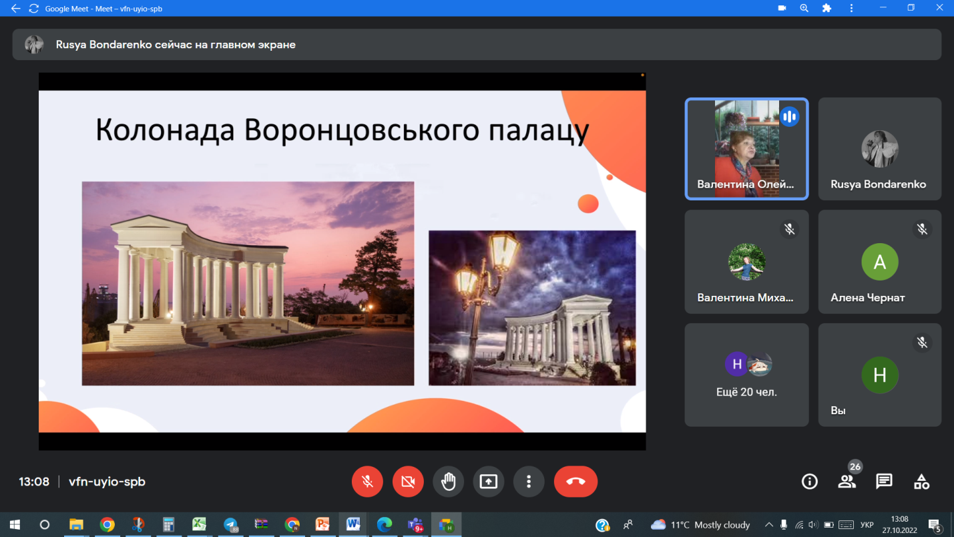Click the zoom magnifier icon in the title bar
This screenshot has width=954, height=537.
[x=804, y=9]
